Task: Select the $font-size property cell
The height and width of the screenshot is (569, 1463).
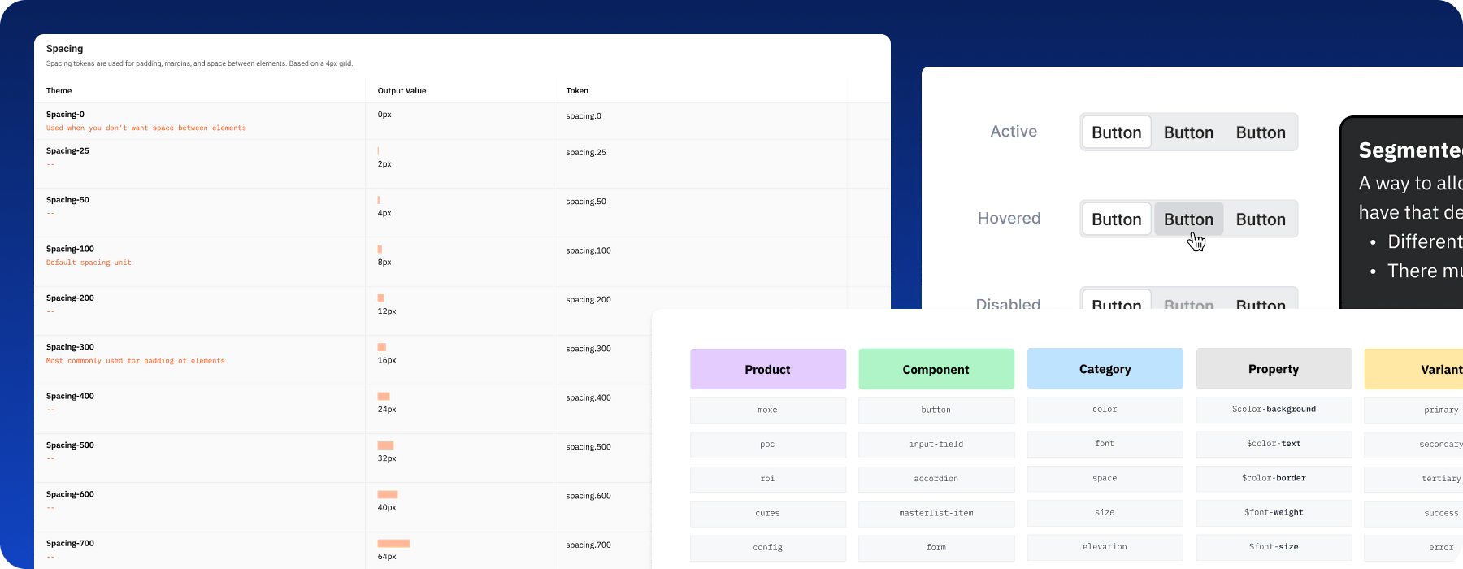Action: pyautogui.click(x=1274, y=547)
